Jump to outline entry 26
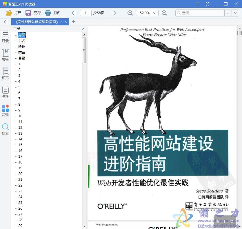Screen dimensions: 242x229 point(20,208)
